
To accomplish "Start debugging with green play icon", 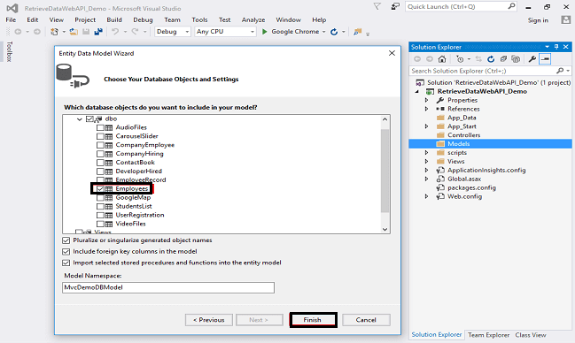I will pos(264,32).
